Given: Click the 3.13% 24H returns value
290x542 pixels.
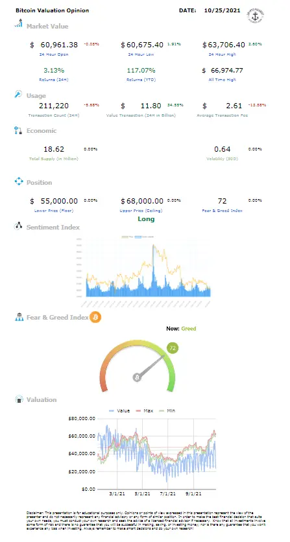Looking at the screenshot, I should click(54, 70).
